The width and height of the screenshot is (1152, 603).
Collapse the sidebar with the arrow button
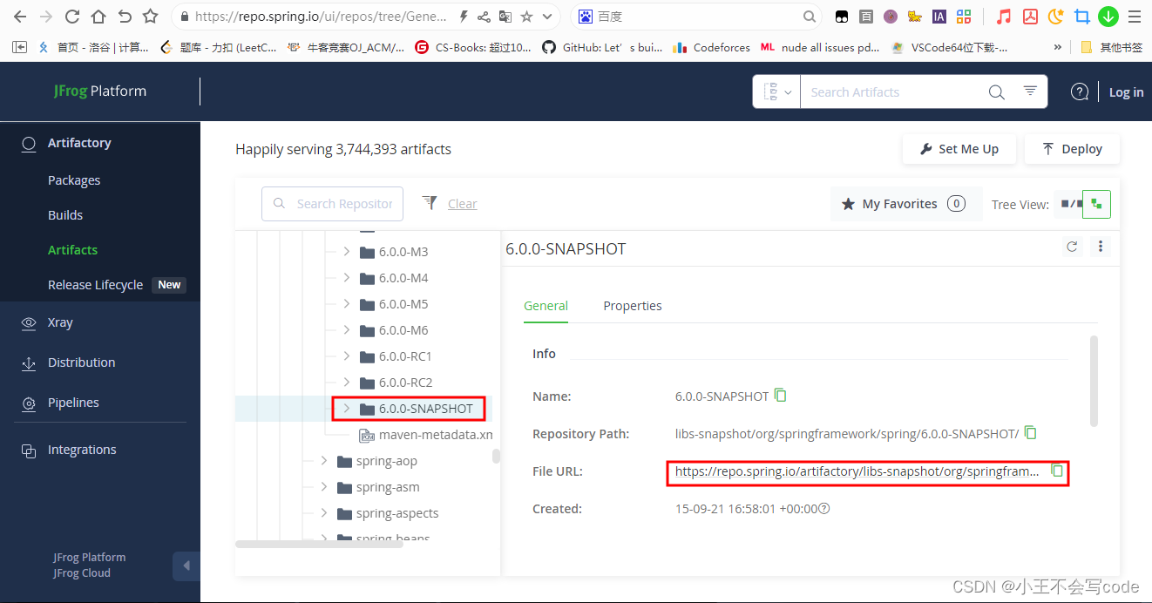pyautogui.click(x=186, y=566)
